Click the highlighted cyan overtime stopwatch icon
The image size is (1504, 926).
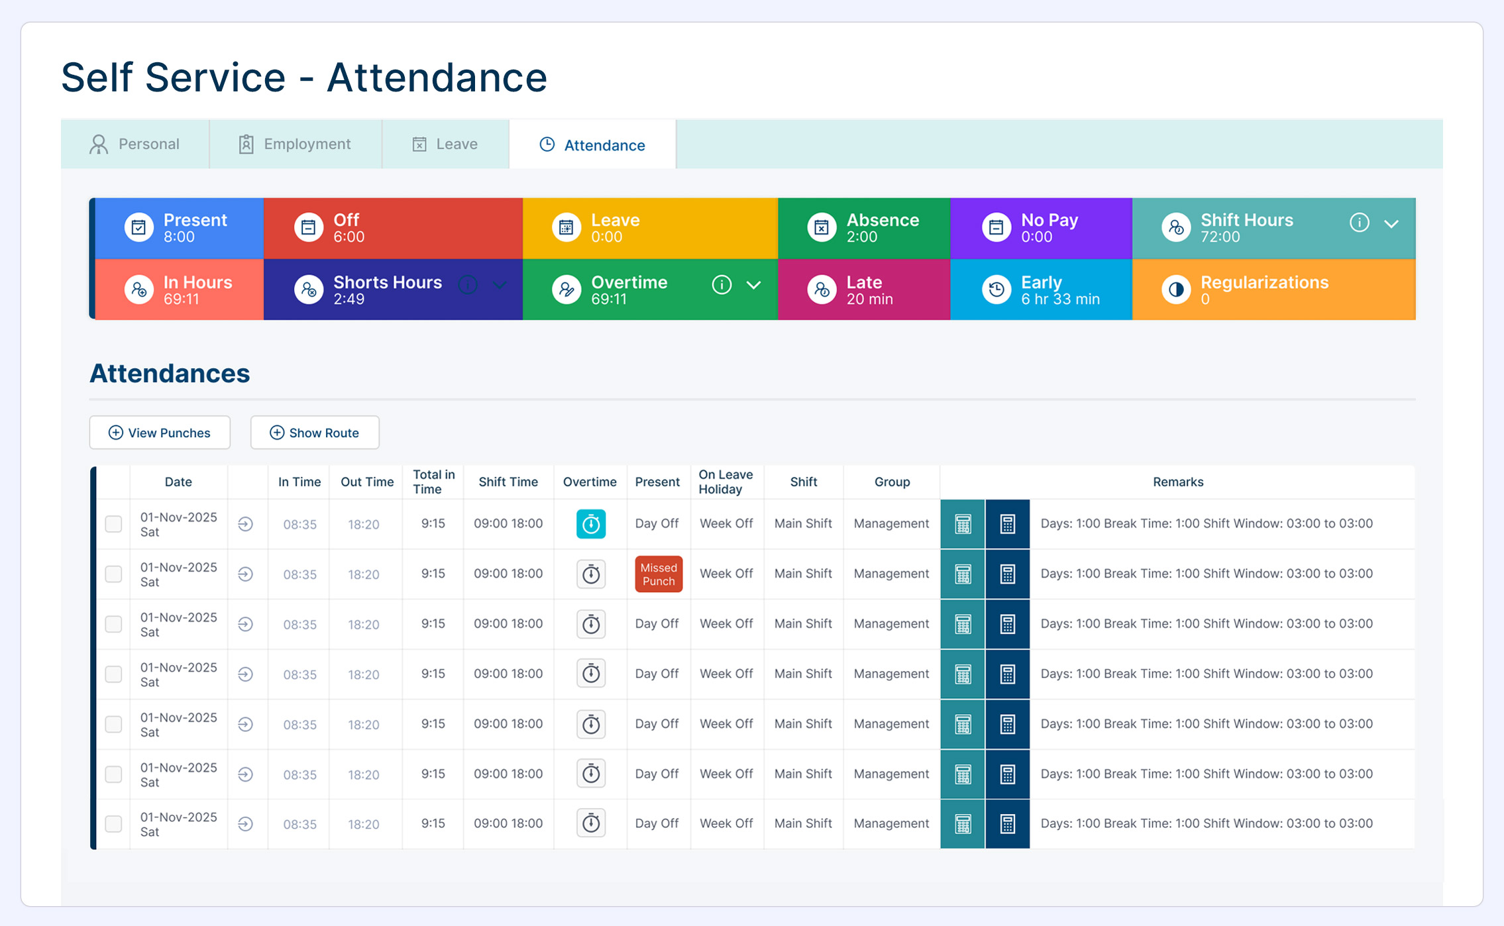(x=590, y=524)
